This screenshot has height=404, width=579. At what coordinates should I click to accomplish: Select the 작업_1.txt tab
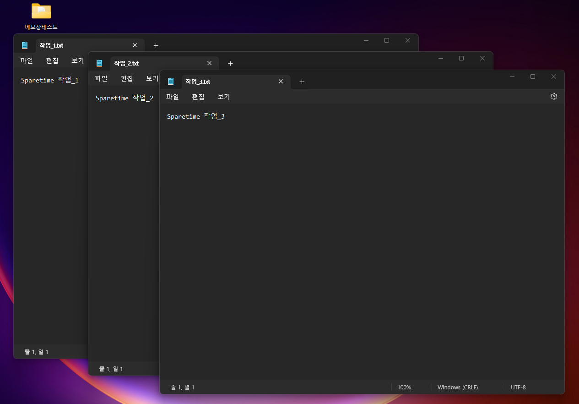[x=52, y=45]
